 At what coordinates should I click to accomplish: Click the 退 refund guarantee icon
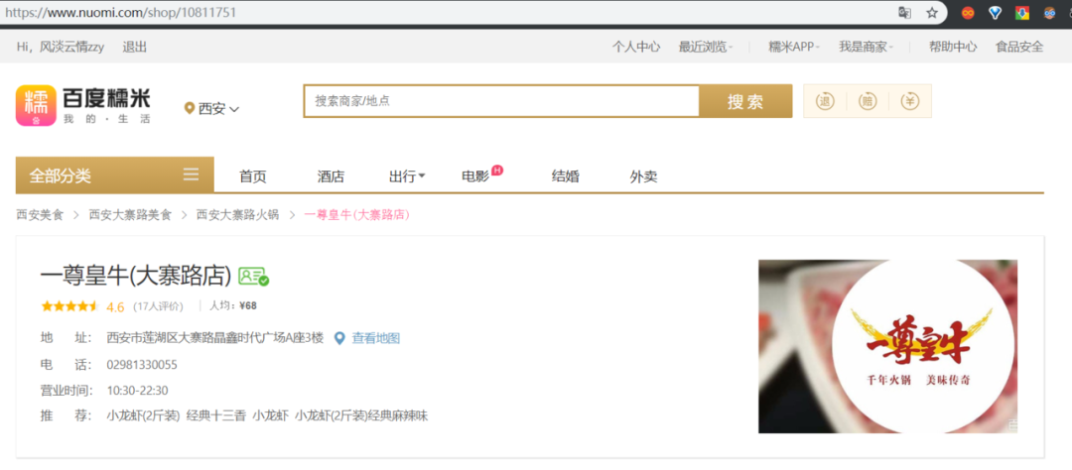tap(825, 102)
